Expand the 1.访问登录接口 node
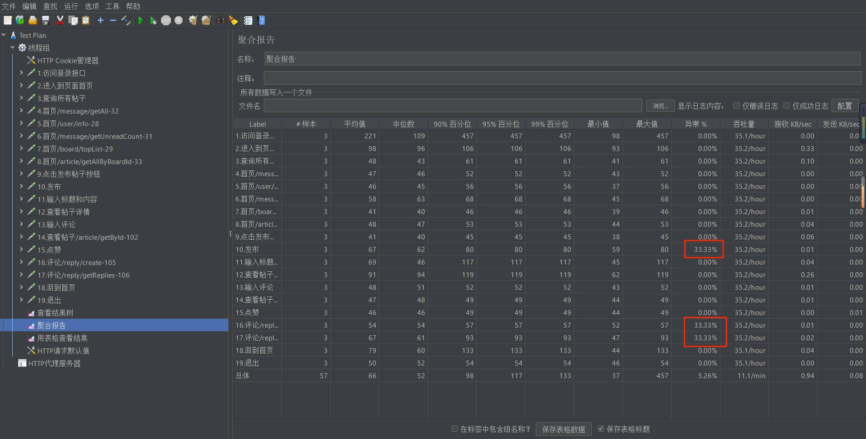This screenshot has height=439, width=866. 21,73
